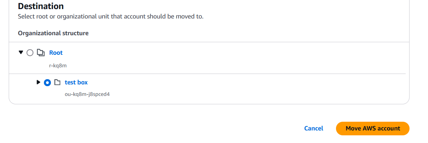Open the test box link
The height and width of the screenshot is (143, 428).
(76, 82)
